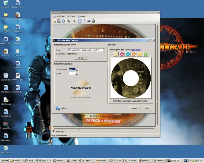
Task: Select the pink disc color
Action: pos(122,54)
